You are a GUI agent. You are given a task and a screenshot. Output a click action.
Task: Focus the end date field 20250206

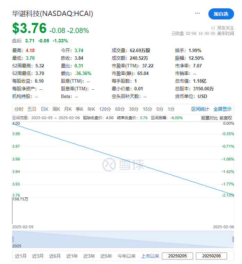(211, 256)
